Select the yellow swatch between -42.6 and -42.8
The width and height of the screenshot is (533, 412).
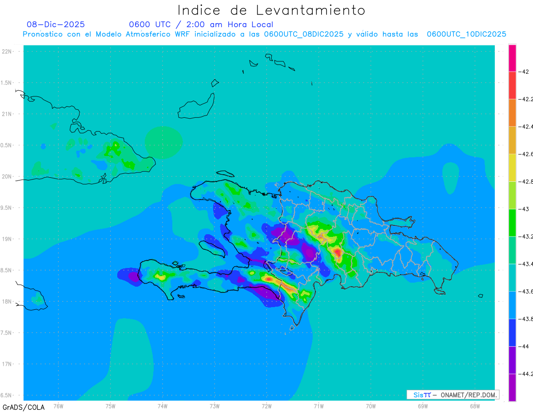click(x=512, y=168)
